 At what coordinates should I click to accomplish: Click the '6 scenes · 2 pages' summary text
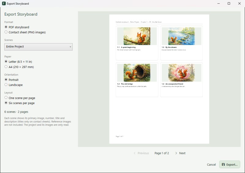point(16,112)
